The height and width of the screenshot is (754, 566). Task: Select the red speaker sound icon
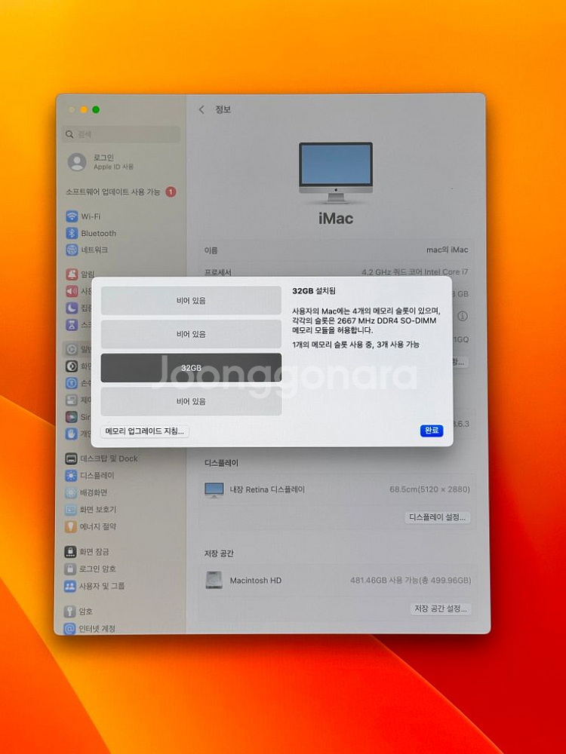(72, 291)
